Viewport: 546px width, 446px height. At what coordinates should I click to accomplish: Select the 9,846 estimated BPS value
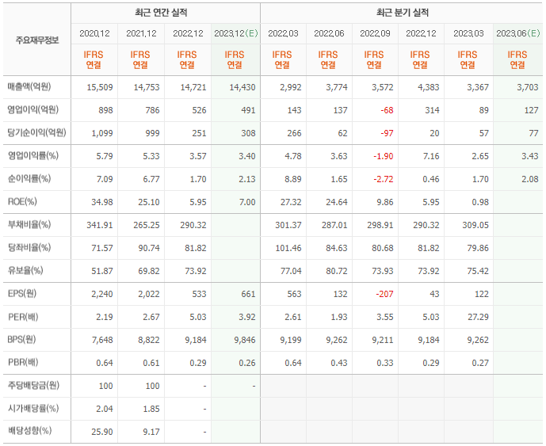245,340
